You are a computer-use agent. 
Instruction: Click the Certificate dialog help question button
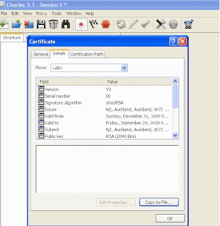(173, 41)
